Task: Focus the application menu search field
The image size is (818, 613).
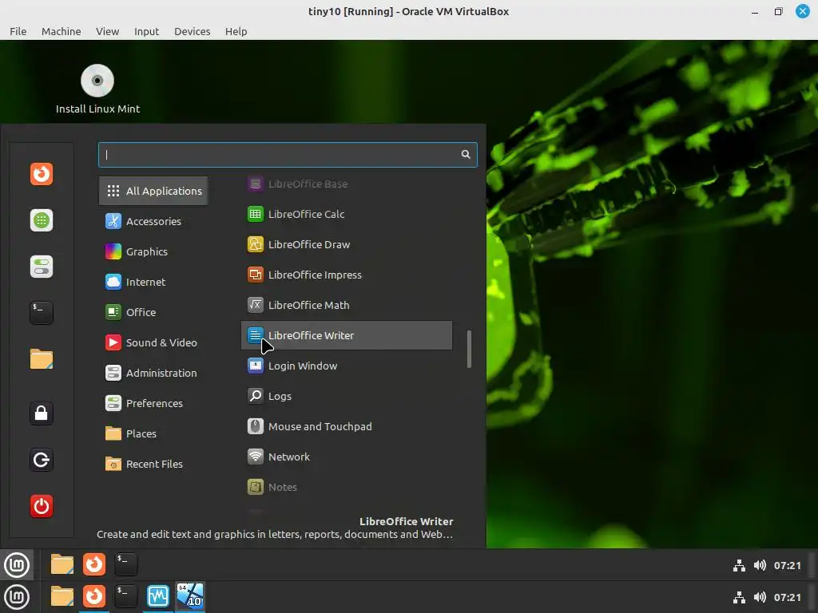Action: click(x=288, y=154)
